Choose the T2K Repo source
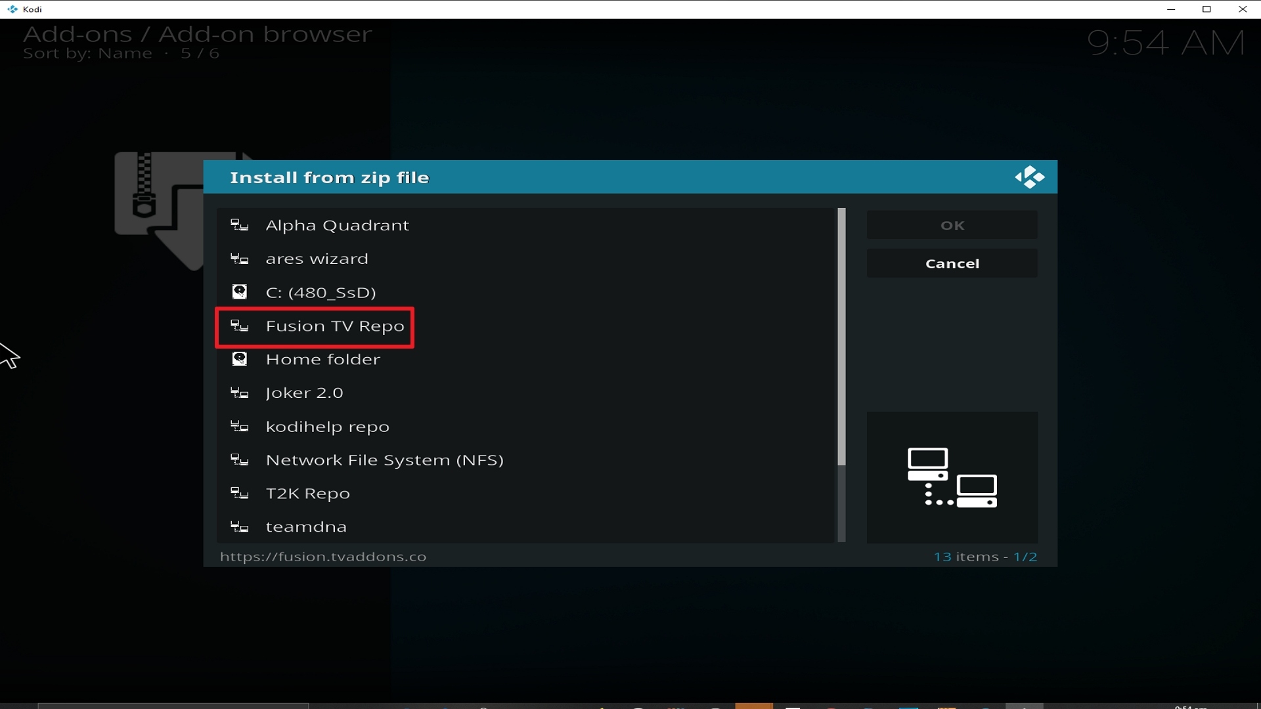Viewport: 1261px width, 709px height. tap(307, 494)
